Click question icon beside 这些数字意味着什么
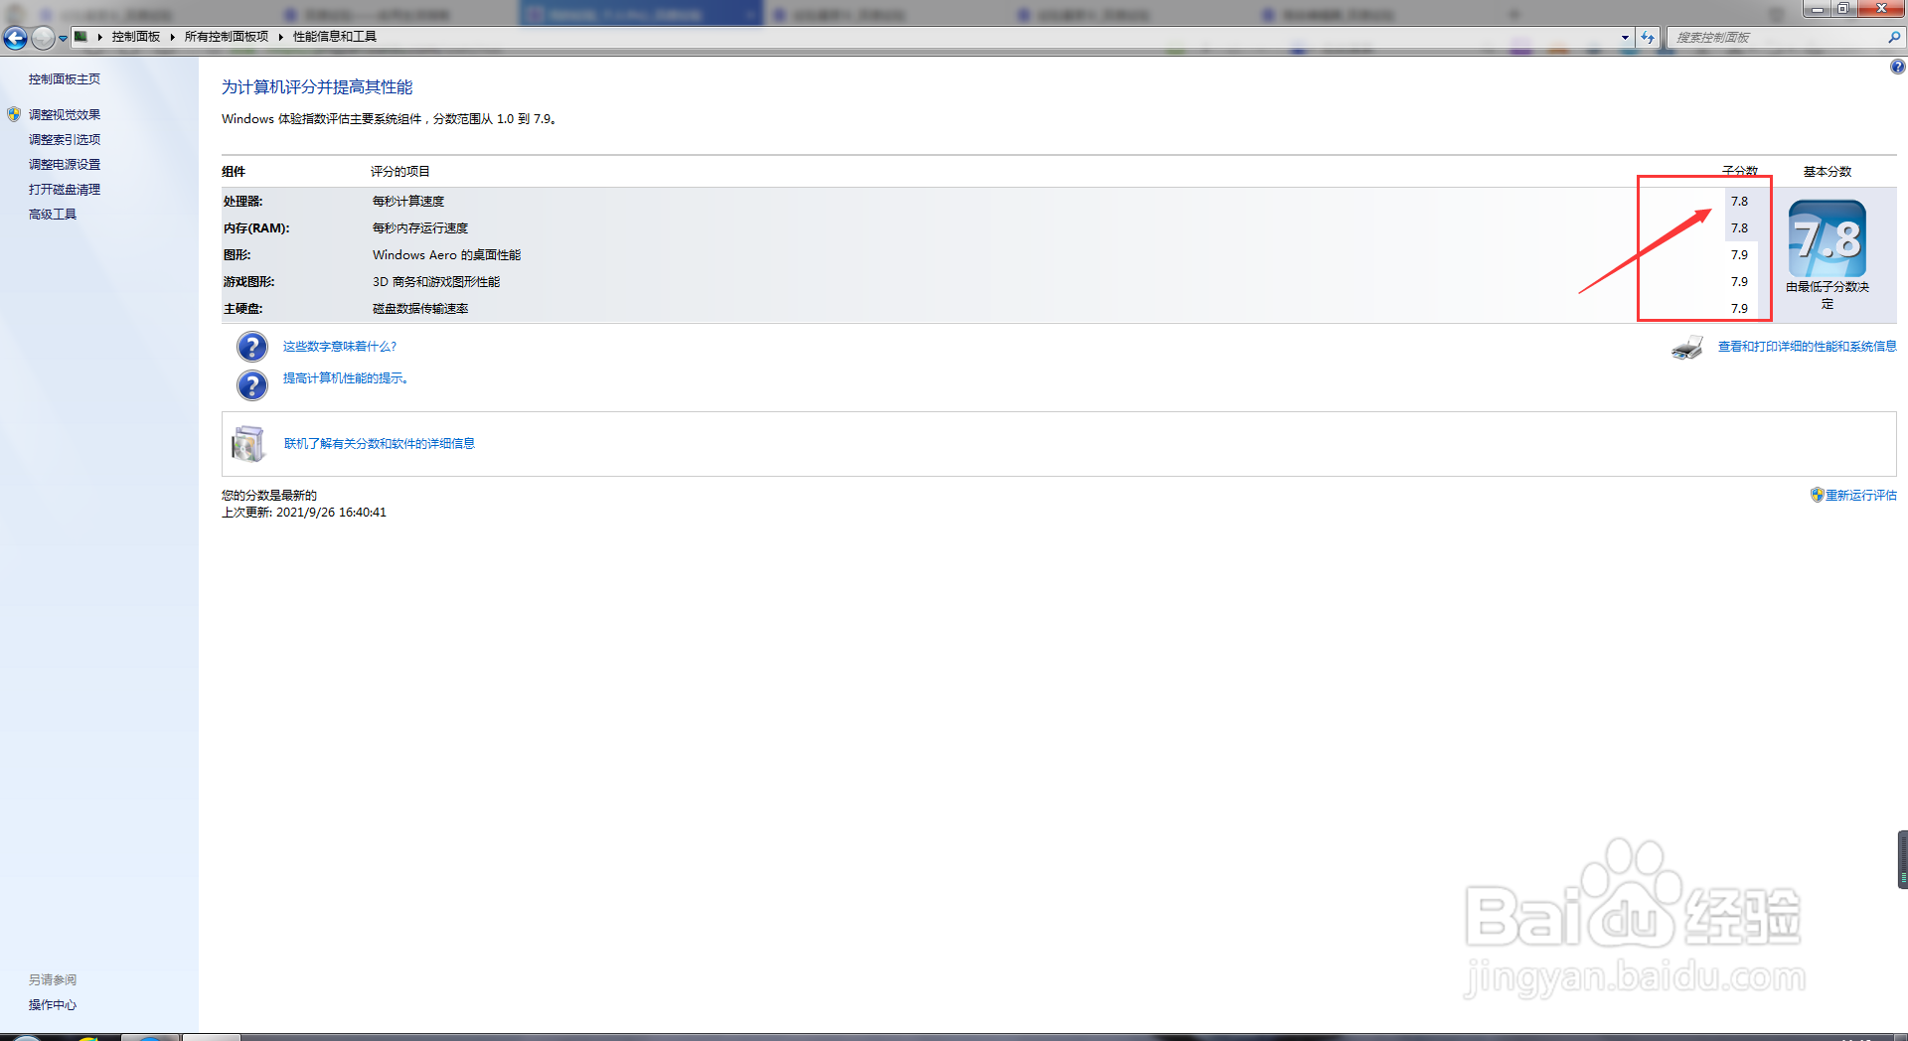Viewport: 1908px width, 1041px height. (x=252, y=347)
